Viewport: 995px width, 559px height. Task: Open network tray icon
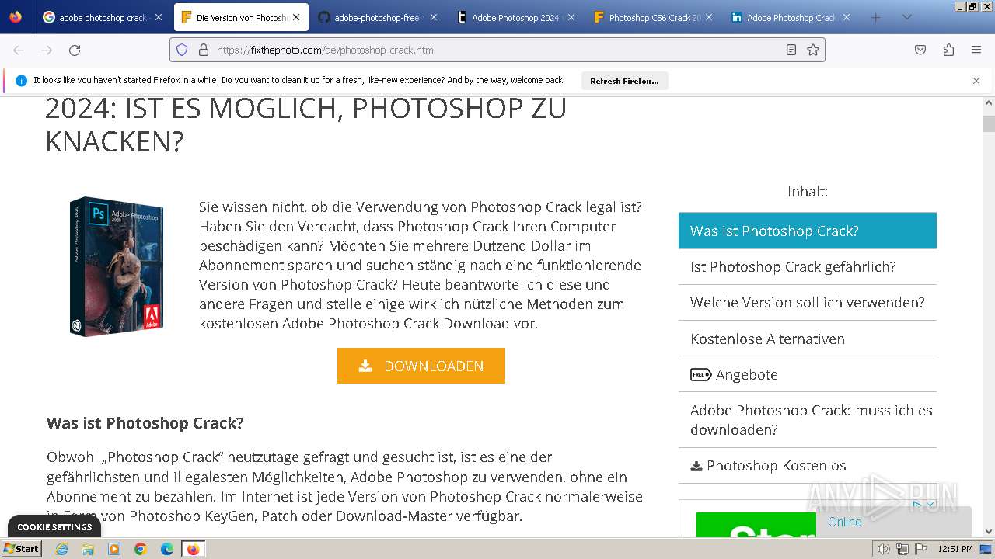(902, 549)
